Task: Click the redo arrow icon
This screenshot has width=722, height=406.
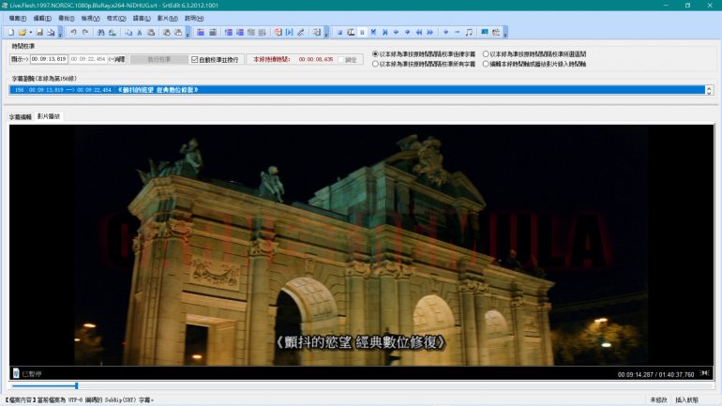Action: [x=85, y=32]
